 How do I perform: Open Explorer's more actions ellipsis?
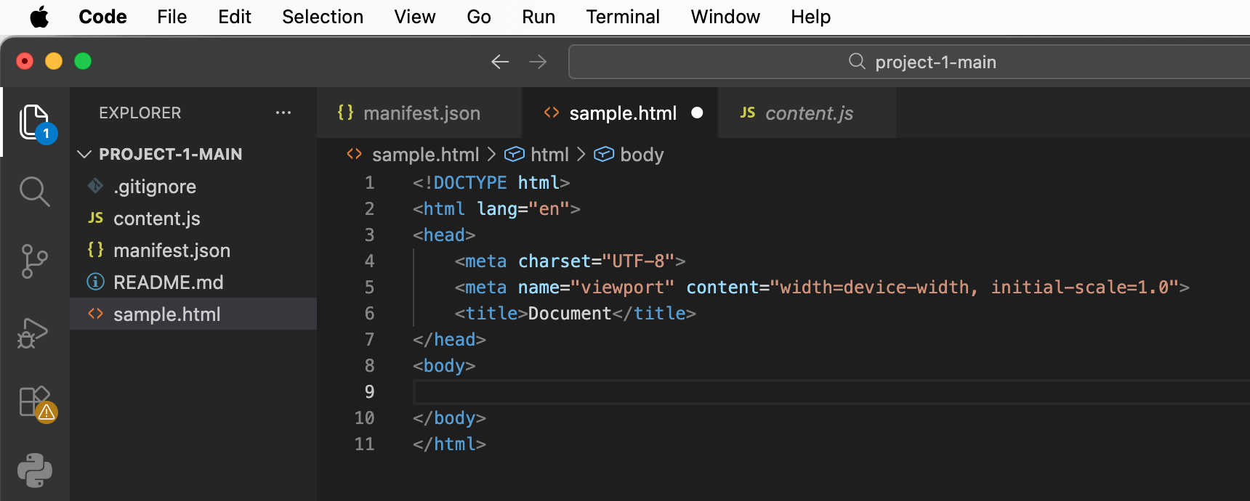pyautogui.click(x=283, y=113)
